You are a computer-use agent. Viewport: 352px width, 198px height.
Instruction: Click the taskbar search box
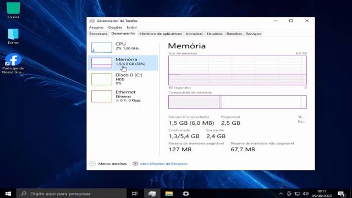[x=71, y=194]
